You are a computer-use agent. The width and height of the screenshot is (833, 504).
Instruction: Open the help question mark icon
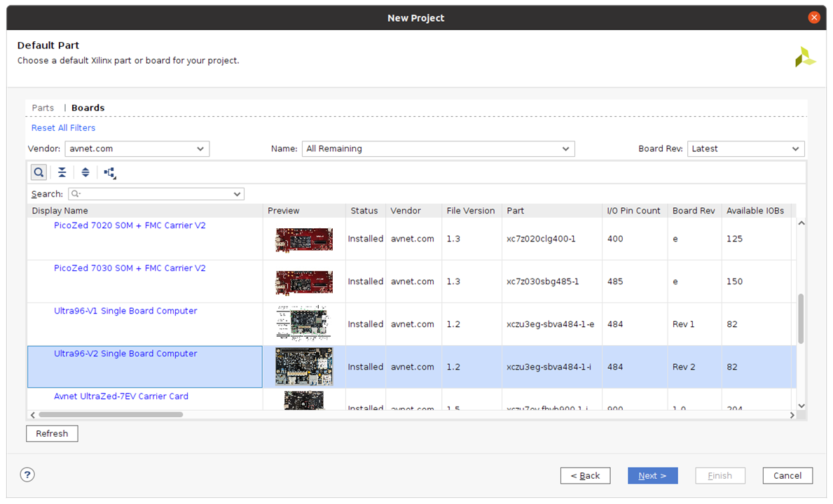tap(27, 475)
